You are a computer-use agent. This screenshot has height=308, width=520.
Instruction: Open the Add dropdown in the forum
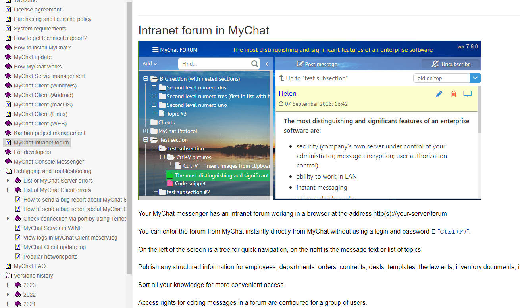[x=150, y=63]
